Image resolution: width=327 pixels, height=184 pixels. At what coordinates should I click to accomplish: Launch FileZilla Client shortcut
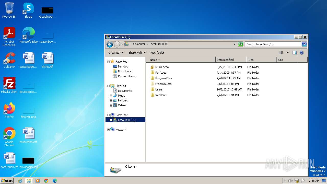[9, 85]
